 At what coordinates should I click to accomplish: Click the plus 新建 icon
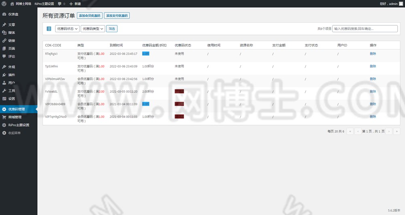(71, 4)
